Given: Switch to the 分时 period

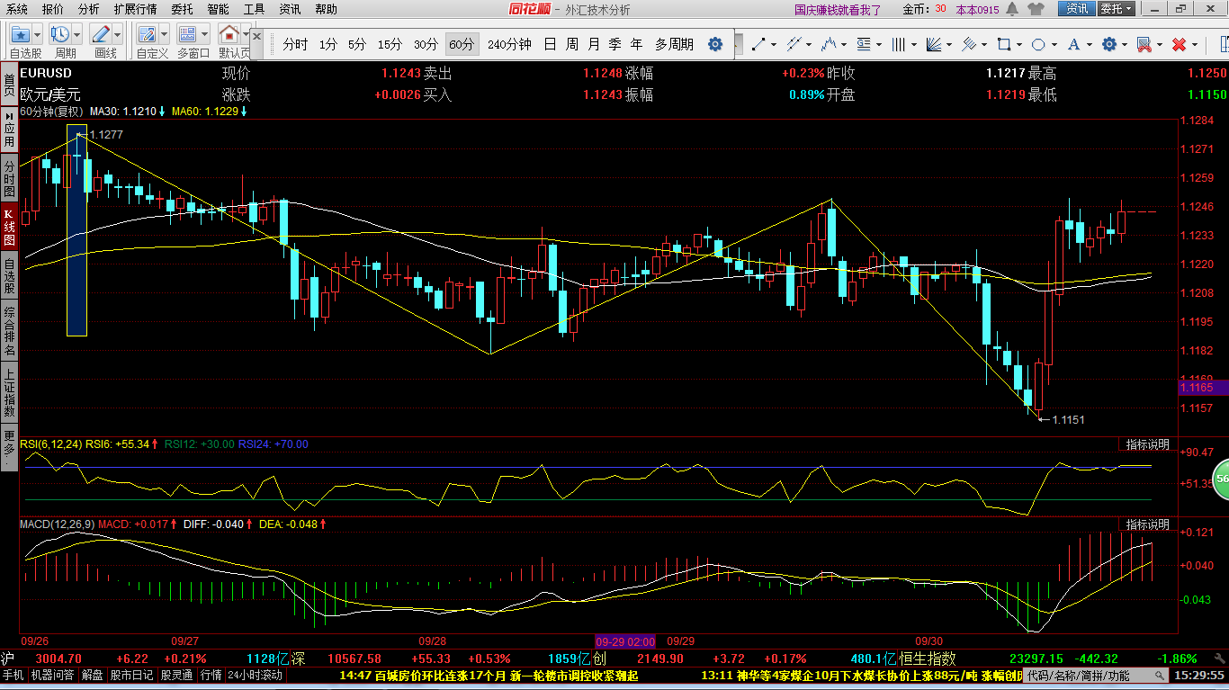Looking at the screenshot, I should pos(295,44).
